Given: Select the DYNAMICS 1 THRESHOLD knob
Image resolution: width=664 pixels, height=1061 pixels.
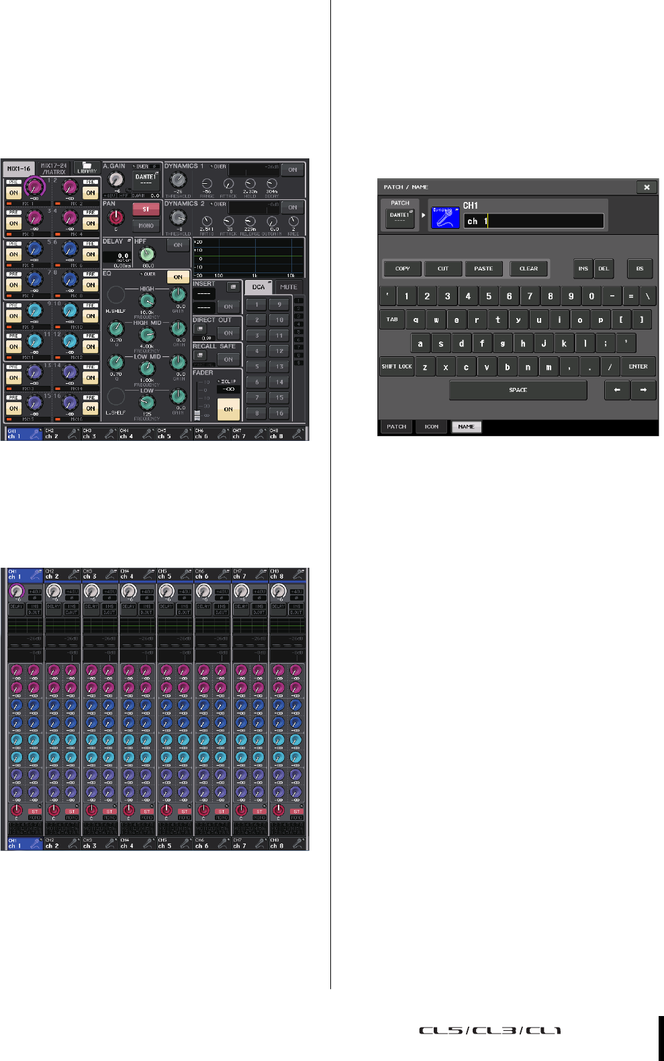Looking at the screenshot, I should 178,179.
